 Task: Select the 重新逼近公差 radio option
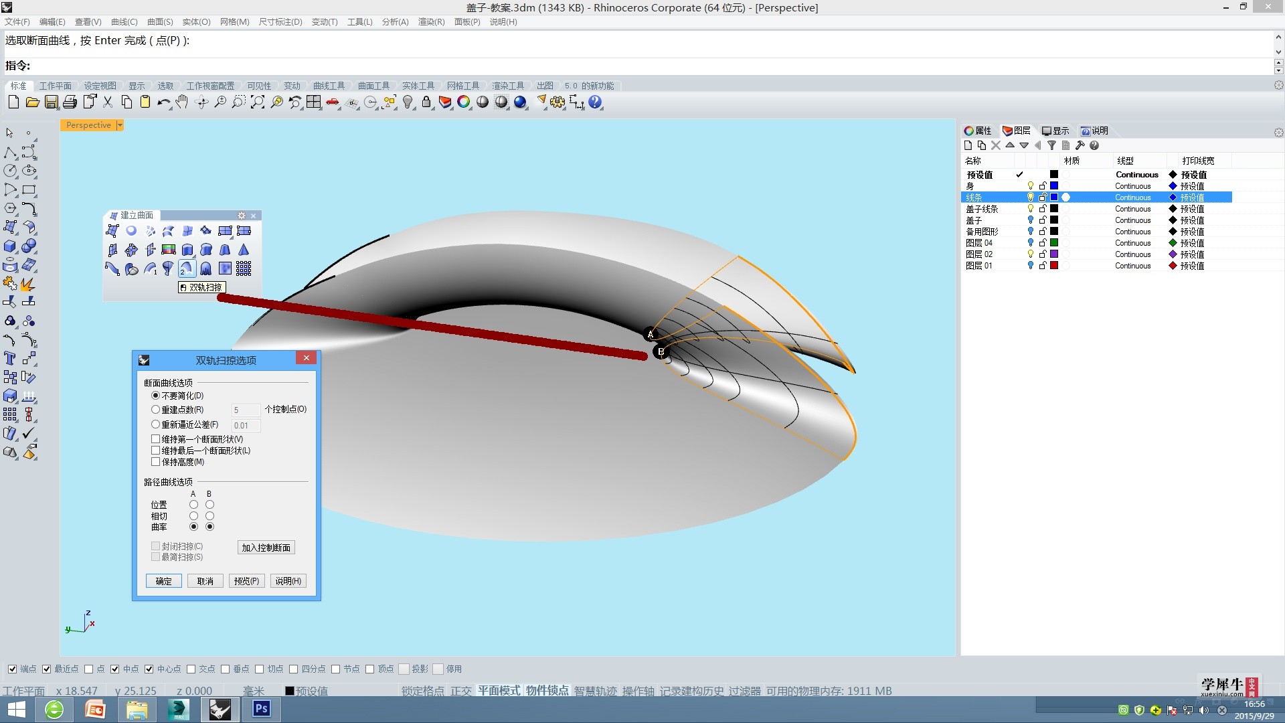(x=155, y=424)
